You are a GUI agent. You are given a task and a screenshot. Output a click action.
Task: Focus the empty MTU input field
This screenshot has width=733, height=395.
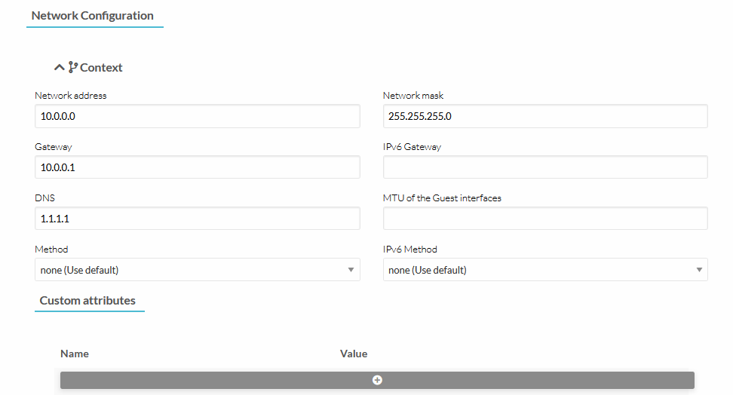point(545,219)
